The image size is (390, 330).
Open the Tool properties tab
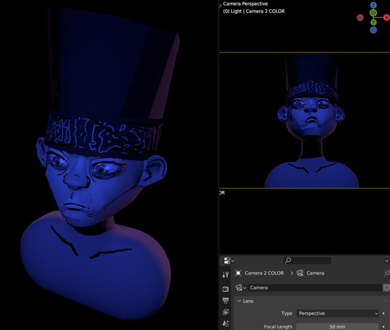(x=226, y=275)
